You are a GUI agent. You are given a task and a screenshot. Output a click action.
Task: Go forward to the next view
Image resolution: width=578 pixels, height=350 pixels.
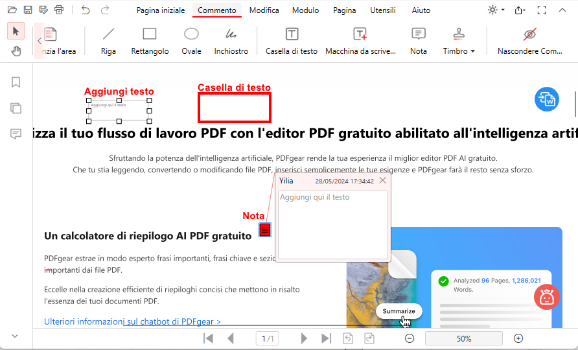click(x=369, y=338)
